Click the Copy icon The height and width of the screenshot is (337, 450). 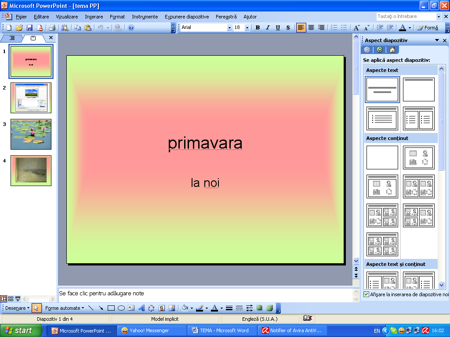coord(77,28)
